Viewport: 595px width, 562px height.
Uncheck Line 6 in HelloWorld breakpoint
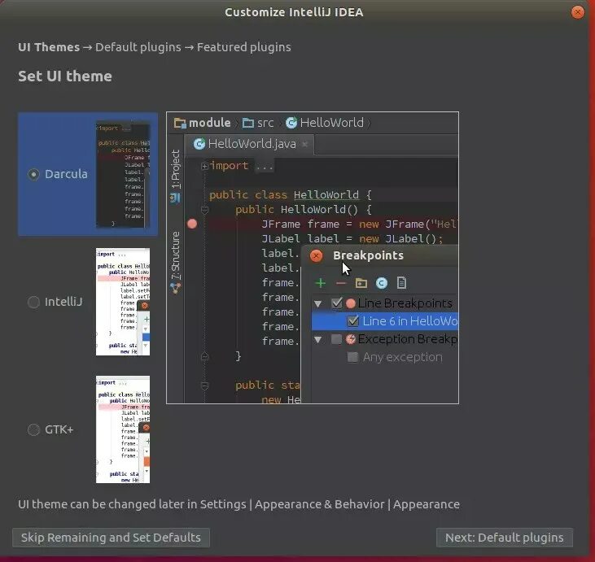point(352,321)
